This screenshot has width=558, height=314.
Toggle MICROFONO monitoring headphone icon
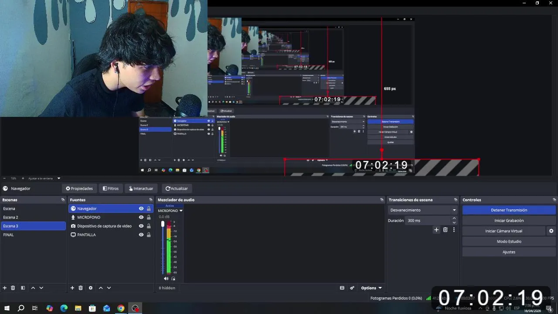174,279
